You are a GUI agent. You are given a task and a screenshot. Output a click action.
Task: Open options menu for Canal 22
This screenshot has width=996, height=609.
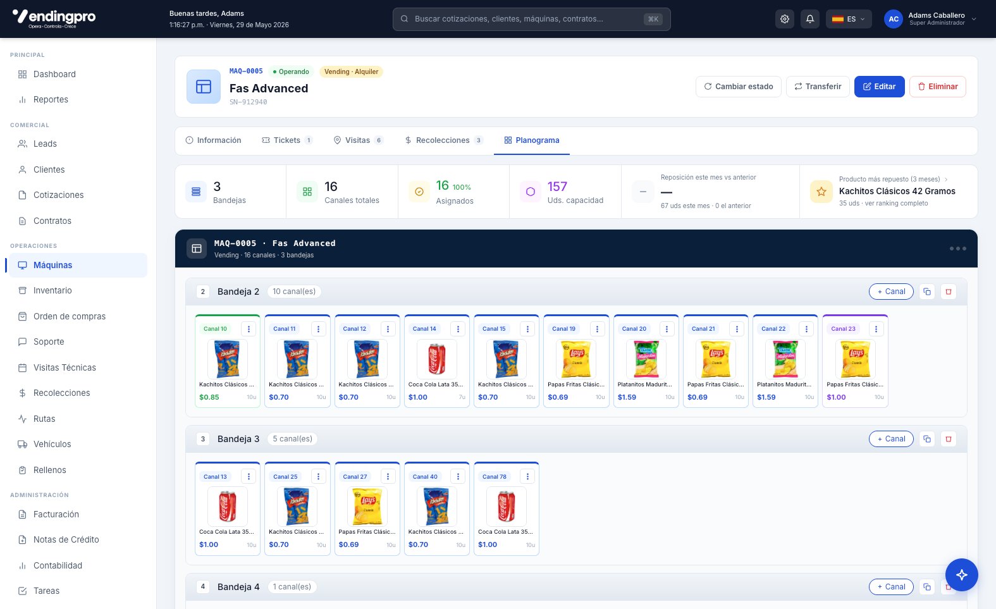coord(807,329)
